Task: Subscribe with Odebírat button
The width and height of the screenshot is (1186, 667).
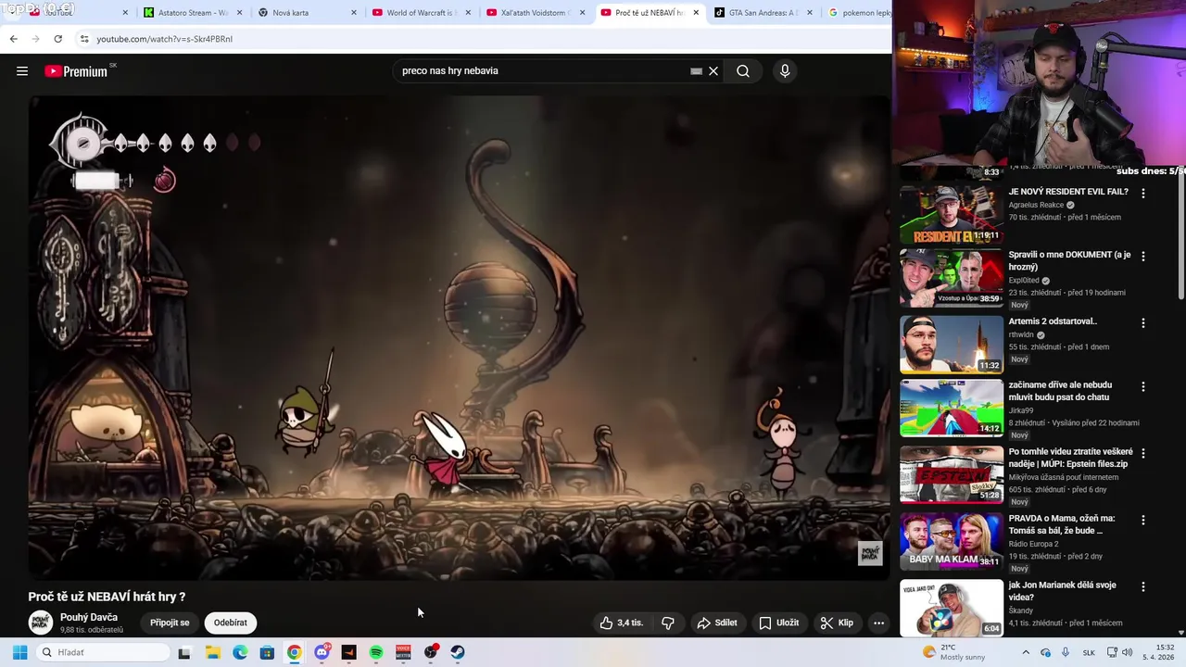Action: [x=231, y=623]
